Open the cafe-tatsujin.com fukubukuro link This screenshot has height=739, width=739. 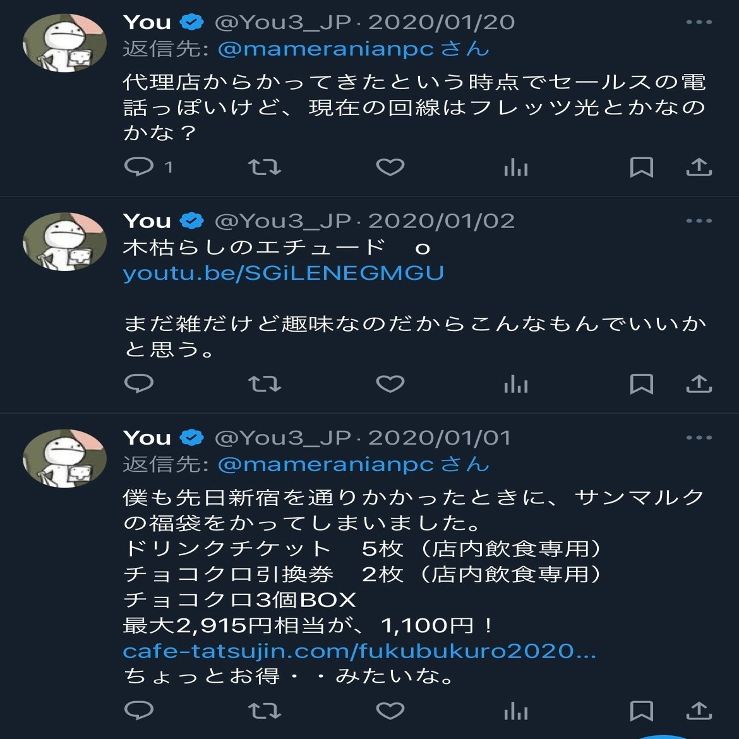[359, 651]
